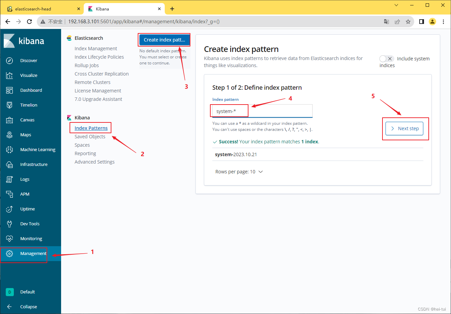This screenshot has width=451, height=314.
Task: Switch to the elasticsearch-head tab
Action: pyautogui.click(x=42, y=9)
